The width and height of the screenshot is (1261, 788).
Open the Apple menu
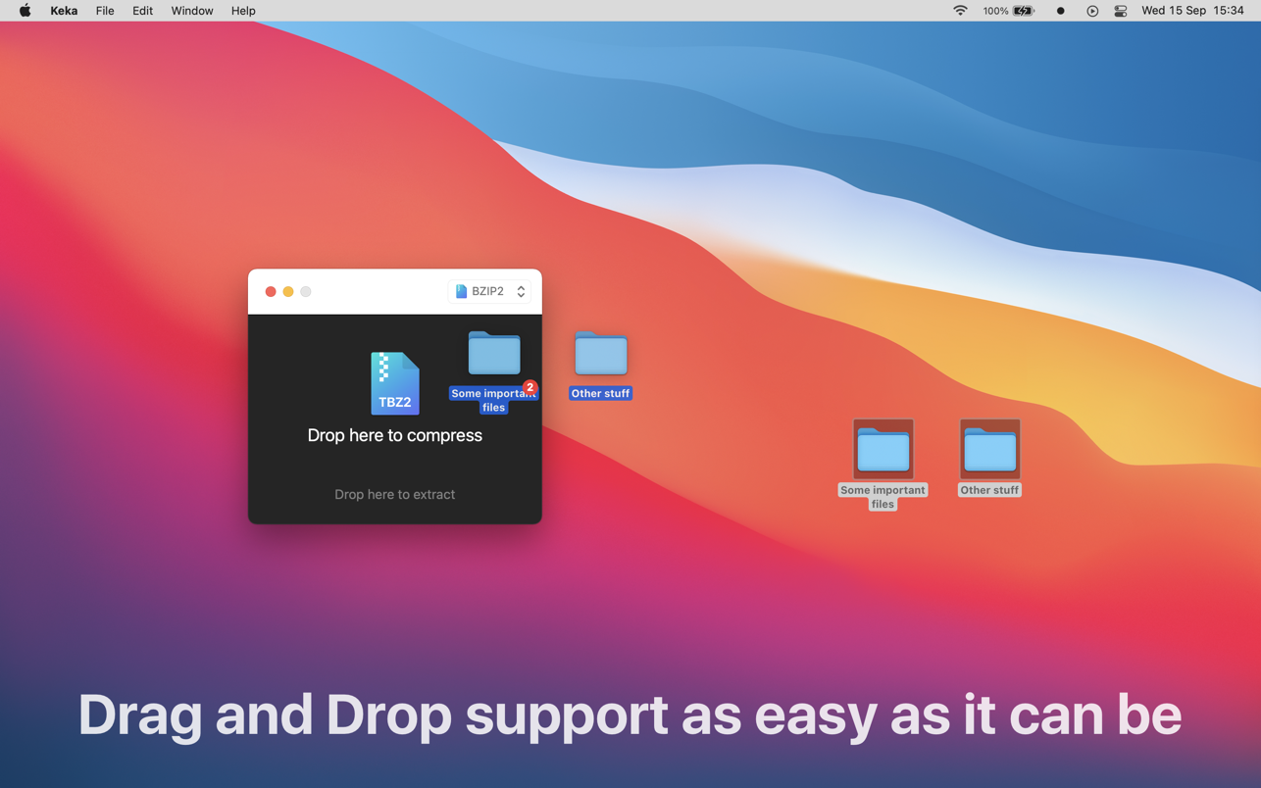point(25,11)
